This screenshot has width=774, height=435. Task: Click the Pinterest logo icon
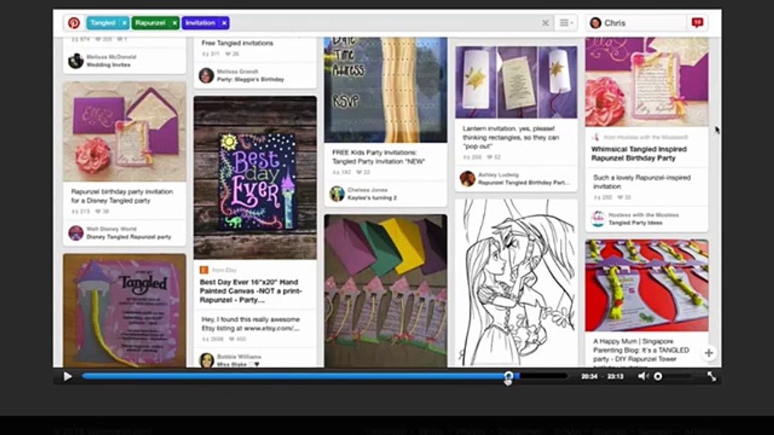coord(74,23)
